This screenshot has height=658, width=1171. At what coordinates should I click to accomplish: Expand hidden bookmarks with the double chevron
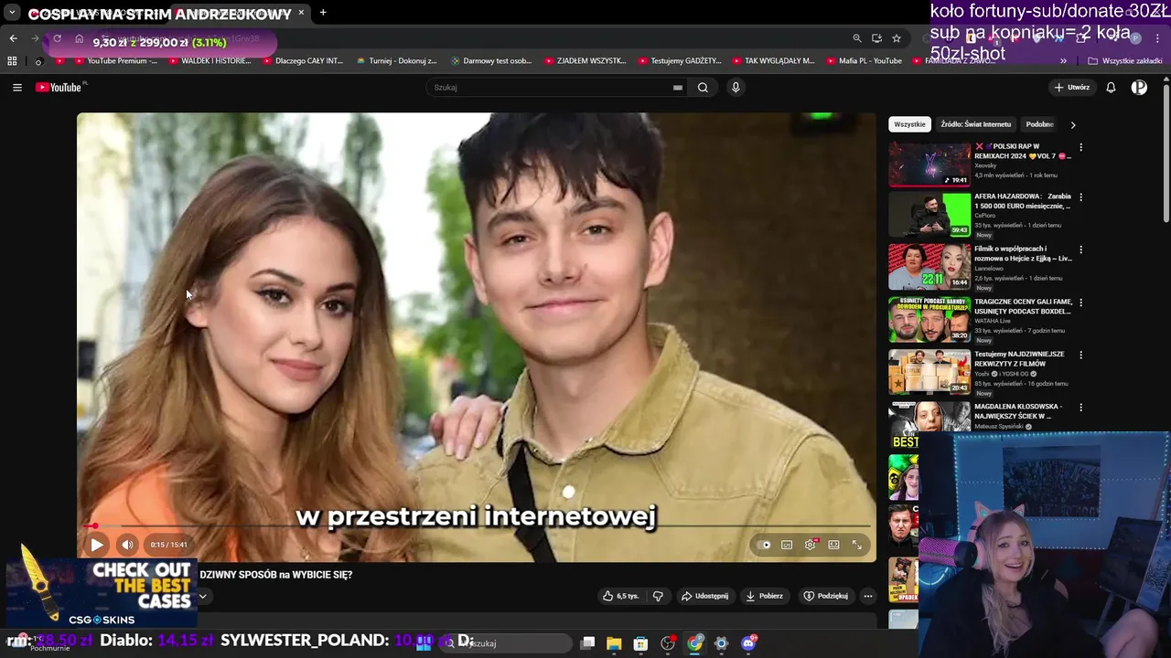pyautogui.click(x=1063, y=61)
